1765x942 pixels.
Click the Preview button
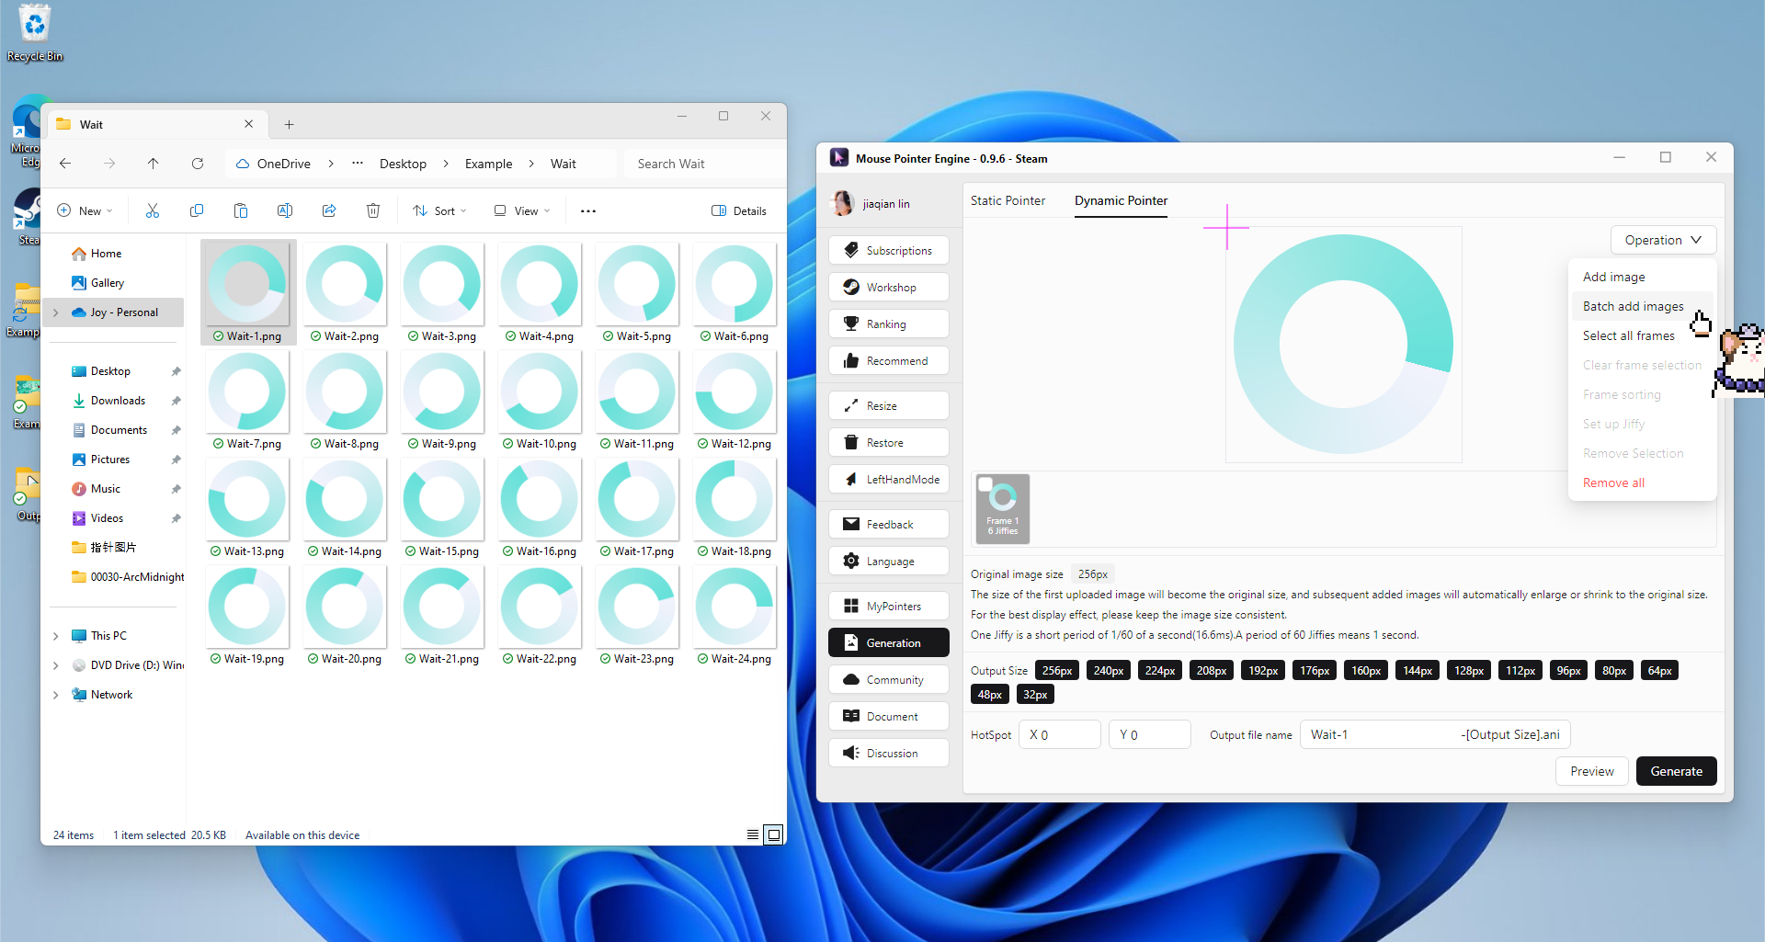[1591, 772]
